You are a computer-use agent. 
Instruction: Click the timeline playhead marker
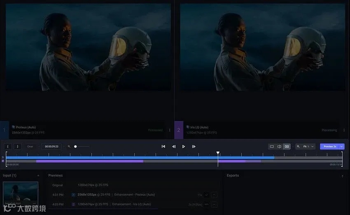pos(218,153)
